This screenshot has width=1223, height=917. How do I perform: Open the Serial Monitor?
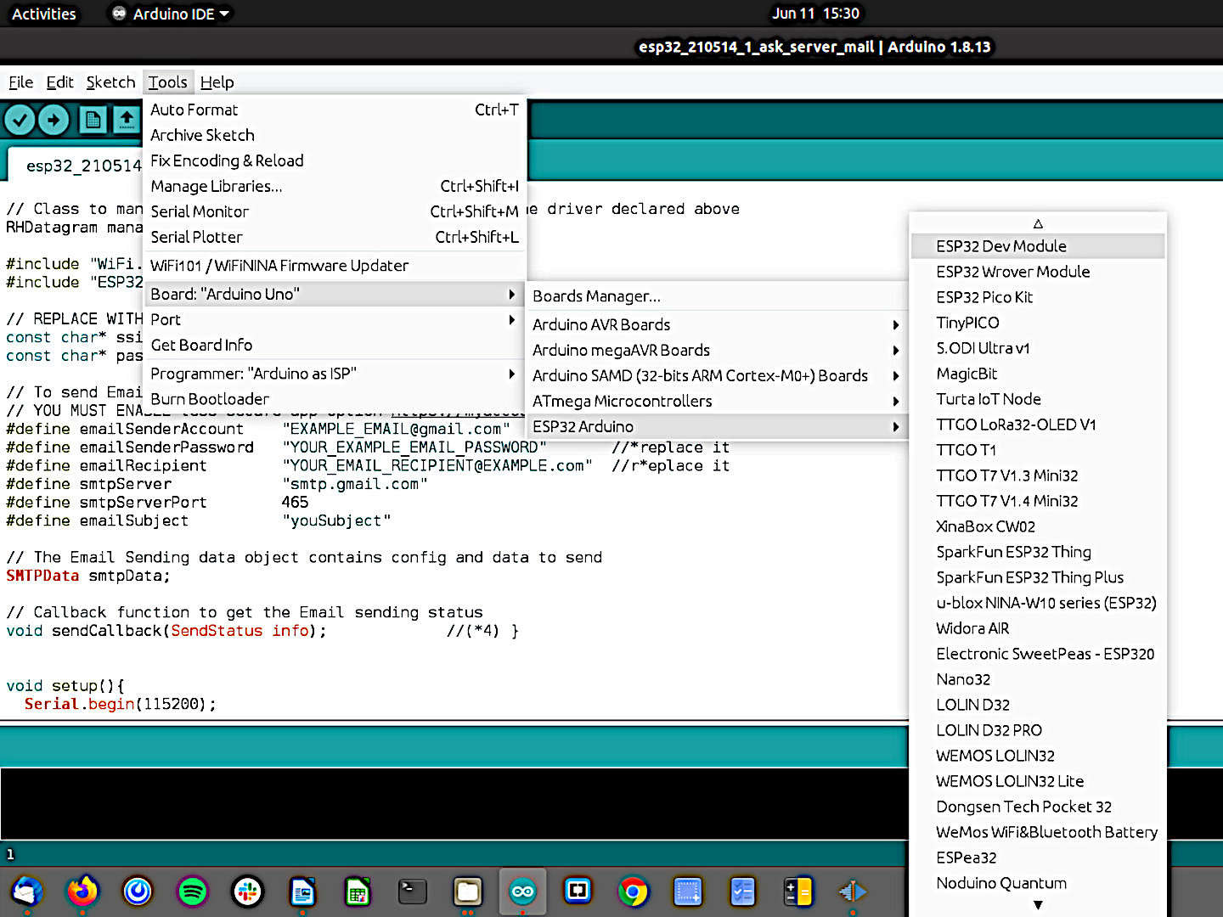click(x=335, y=211)
